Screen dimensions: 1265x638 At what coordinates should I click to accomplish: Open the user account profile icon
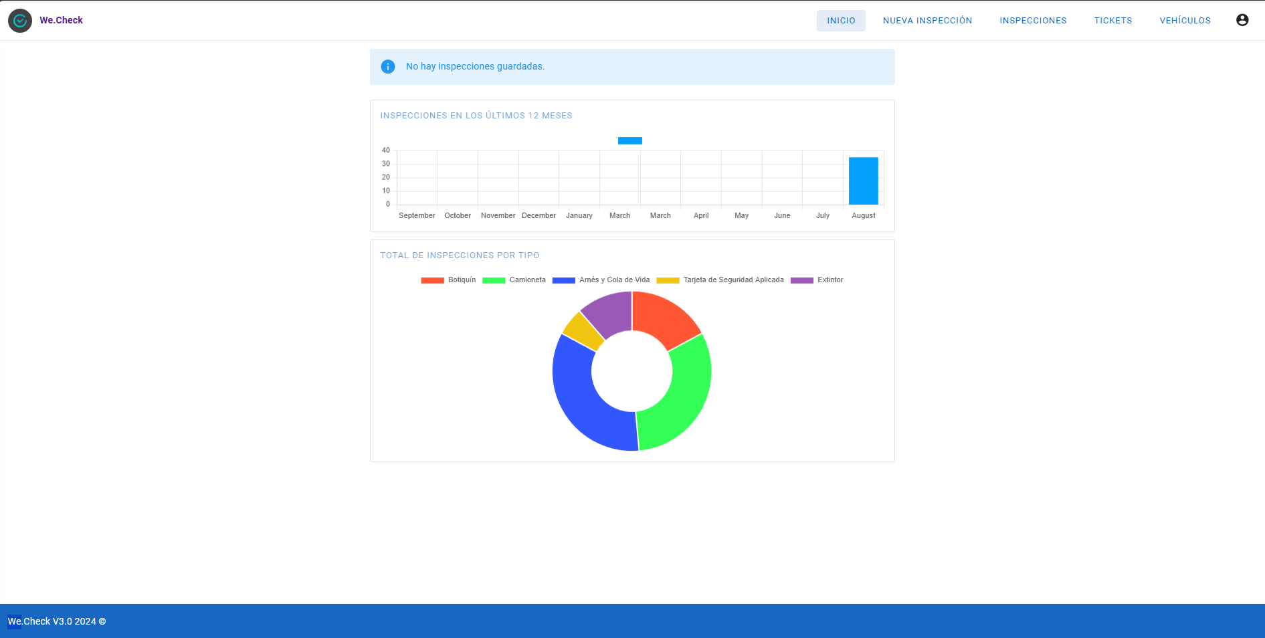point(1242,20)
